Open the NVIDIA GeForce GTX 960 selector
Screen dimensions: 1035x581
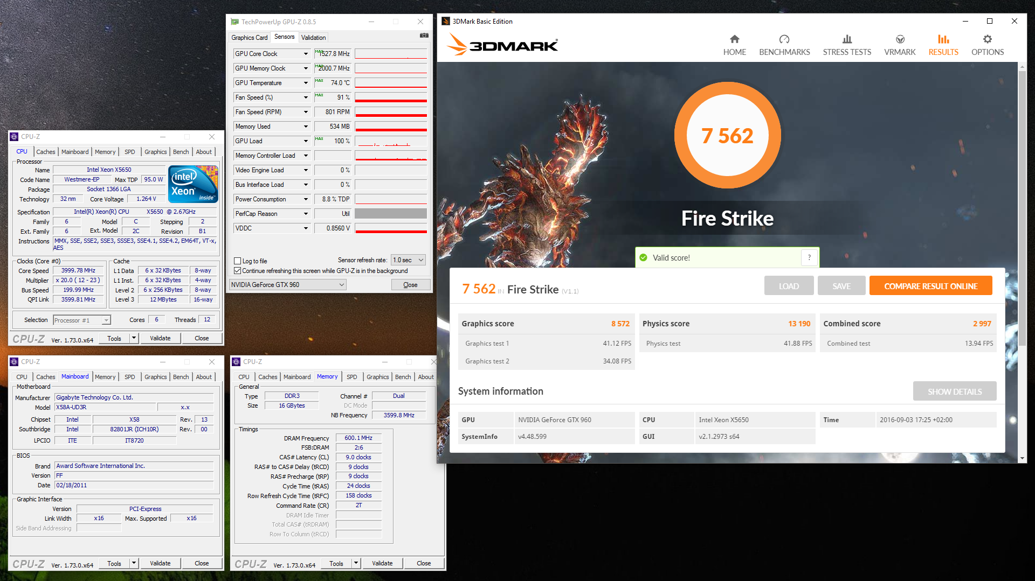pos(287,285)
